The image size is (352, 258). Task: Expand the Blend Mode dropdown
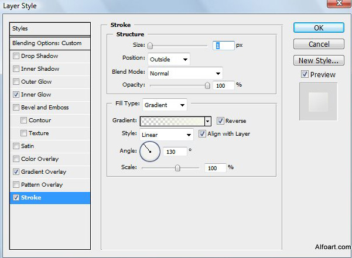pyautogui.click(x=185, y=73)
